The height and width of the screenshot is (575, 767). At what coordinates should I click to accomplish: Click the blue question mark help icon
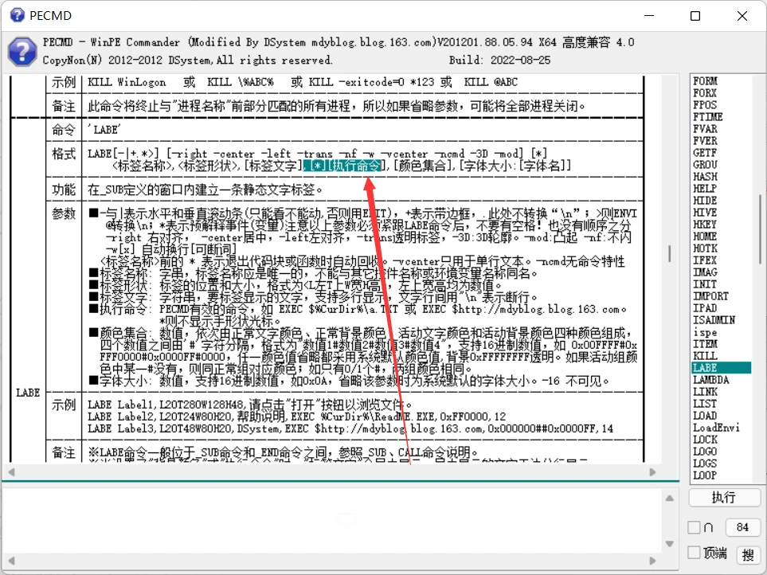tap(22, 52)
